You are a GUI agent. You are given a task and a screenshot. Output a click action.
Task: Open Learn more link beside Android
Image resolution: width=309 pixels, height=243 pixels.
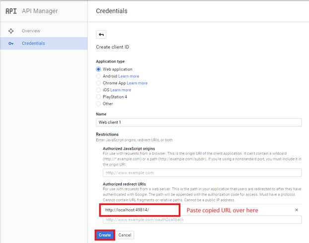[x=129, y=76]
